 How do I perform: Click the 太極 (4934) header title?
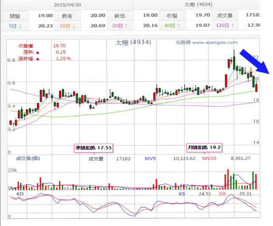pos(198,5)
